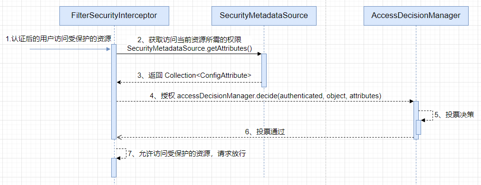Click the '5、投票决策' self-call label

point(454,115)
